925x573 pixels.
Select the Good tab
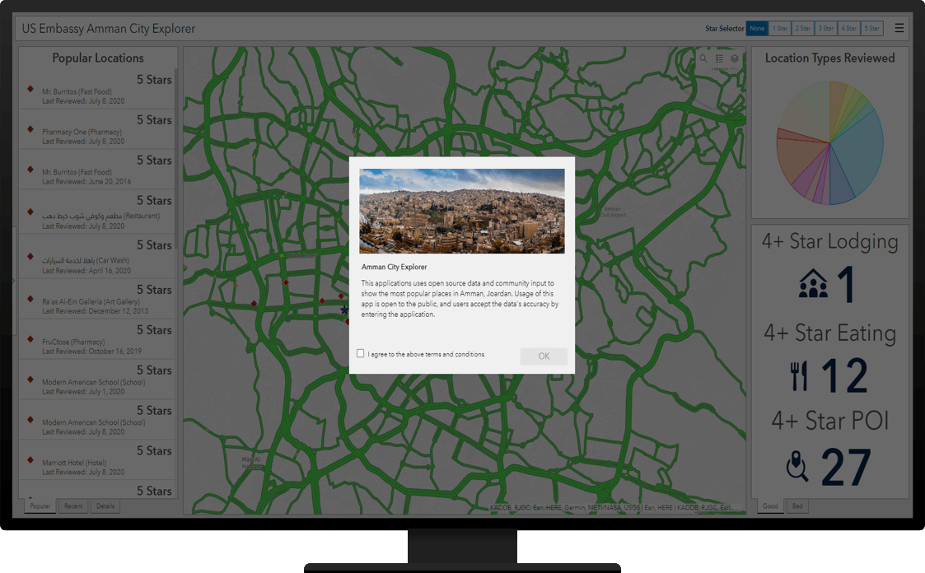coord(770,505)
